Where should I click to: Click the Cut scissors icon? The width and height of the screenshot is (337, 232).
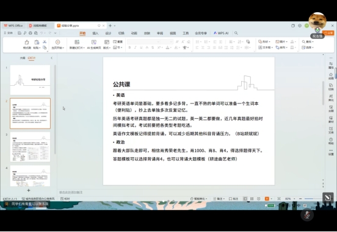(45, 42)
